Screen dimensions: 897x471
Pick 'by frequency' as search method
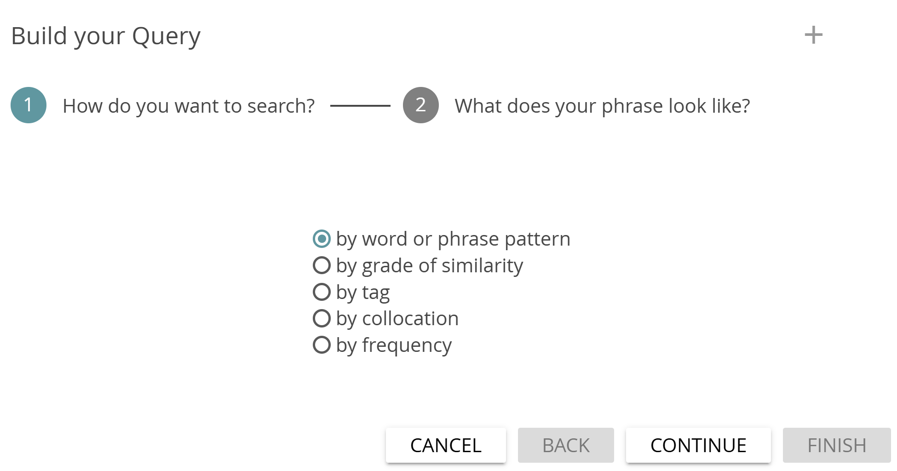322,345
